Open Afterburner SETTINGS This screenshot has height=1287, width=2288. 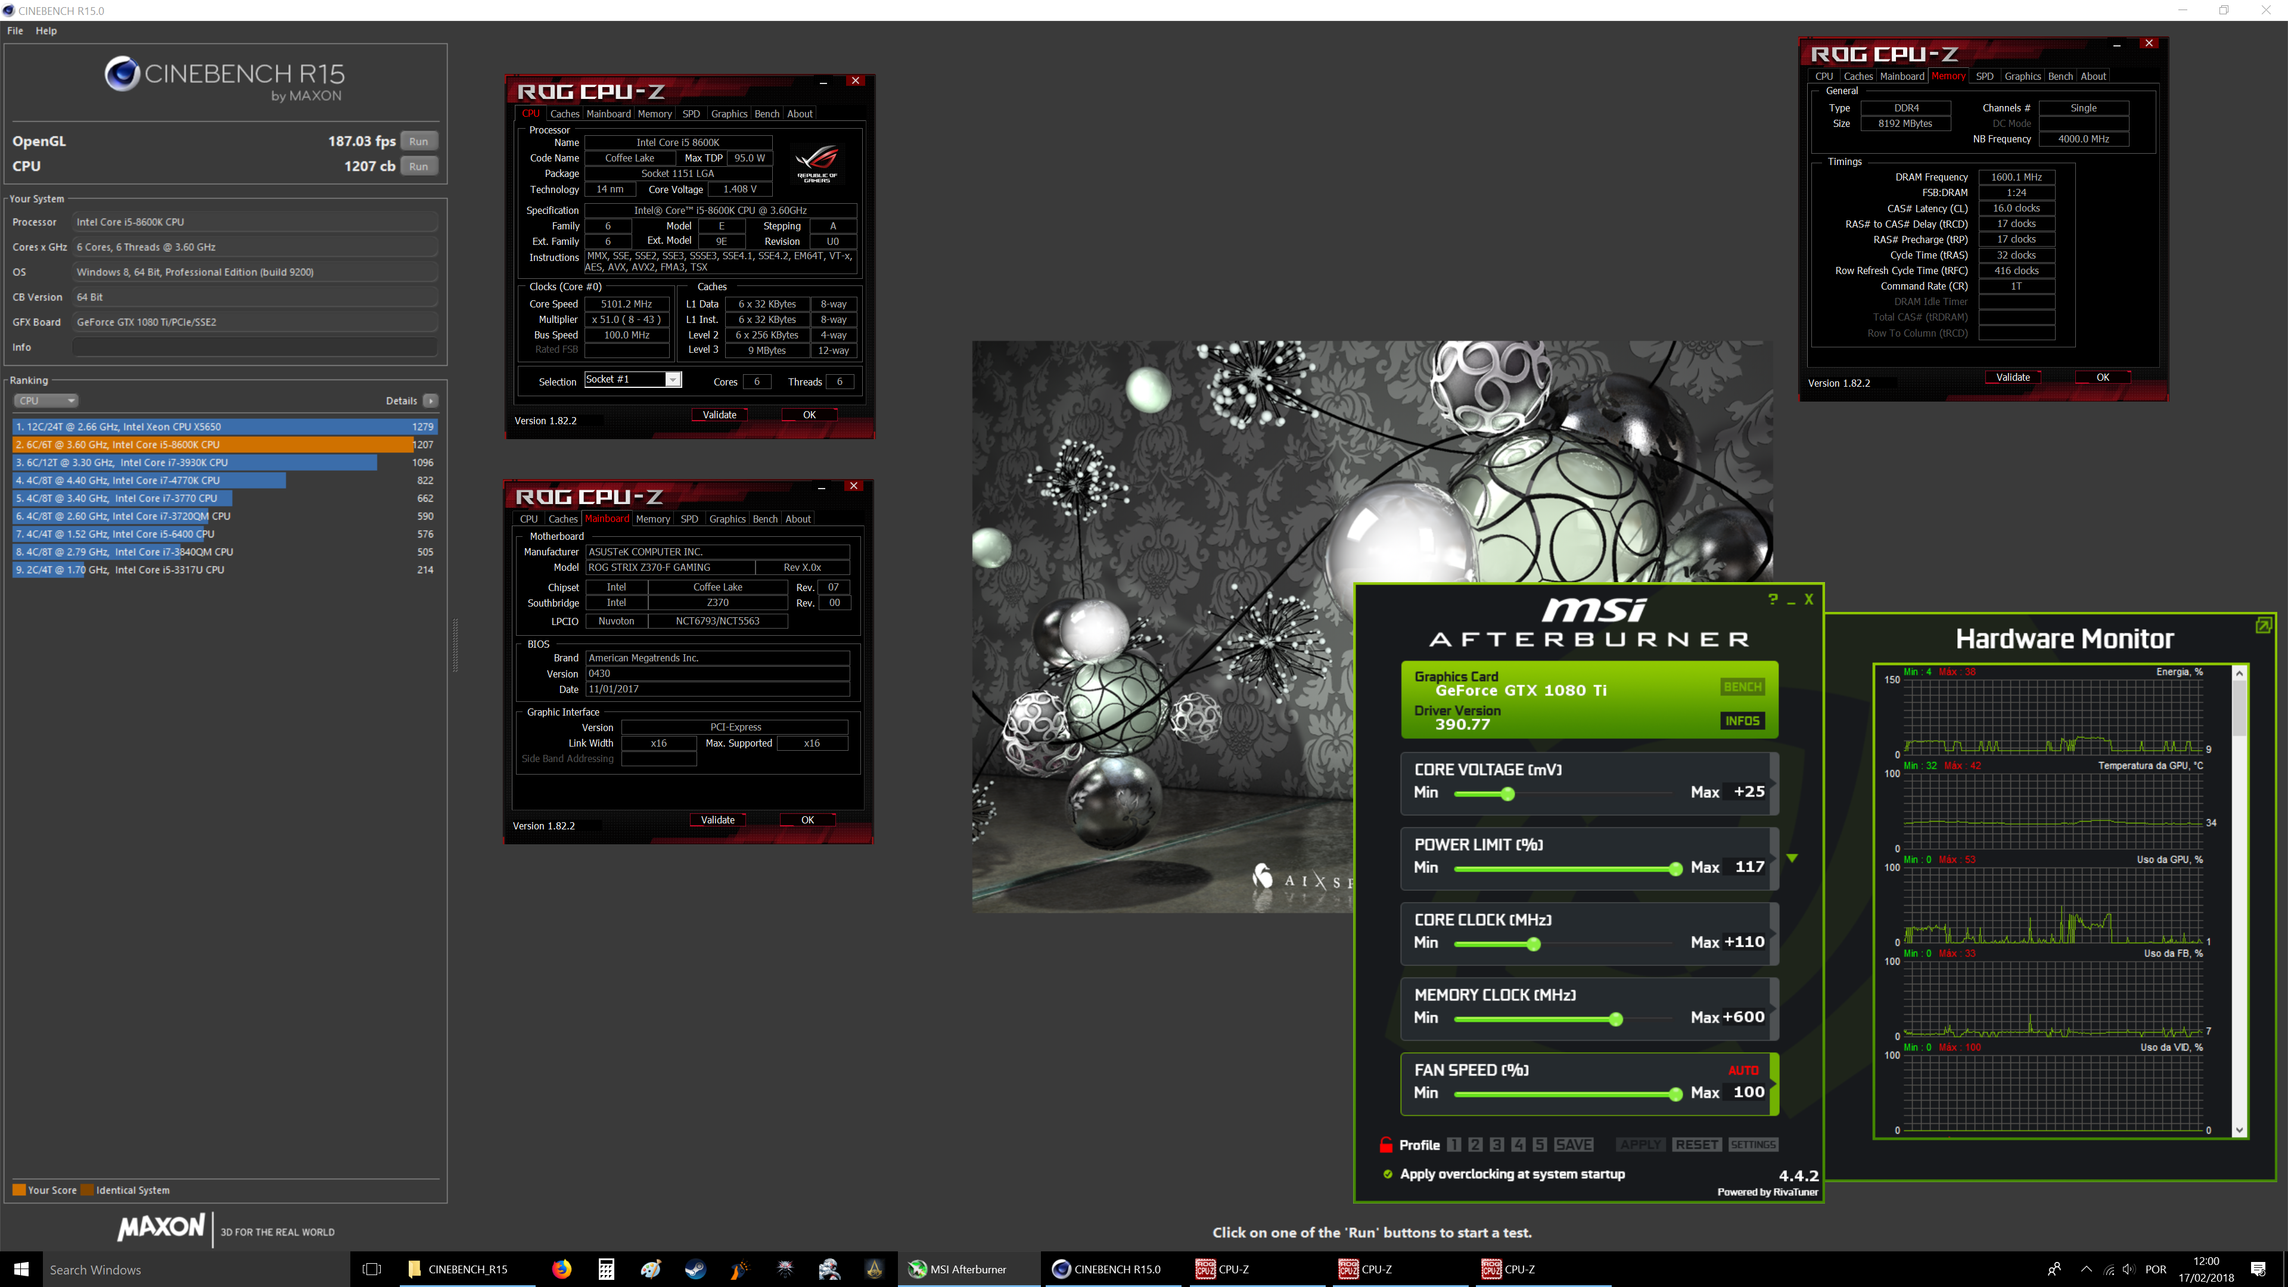[1754, 1145]
